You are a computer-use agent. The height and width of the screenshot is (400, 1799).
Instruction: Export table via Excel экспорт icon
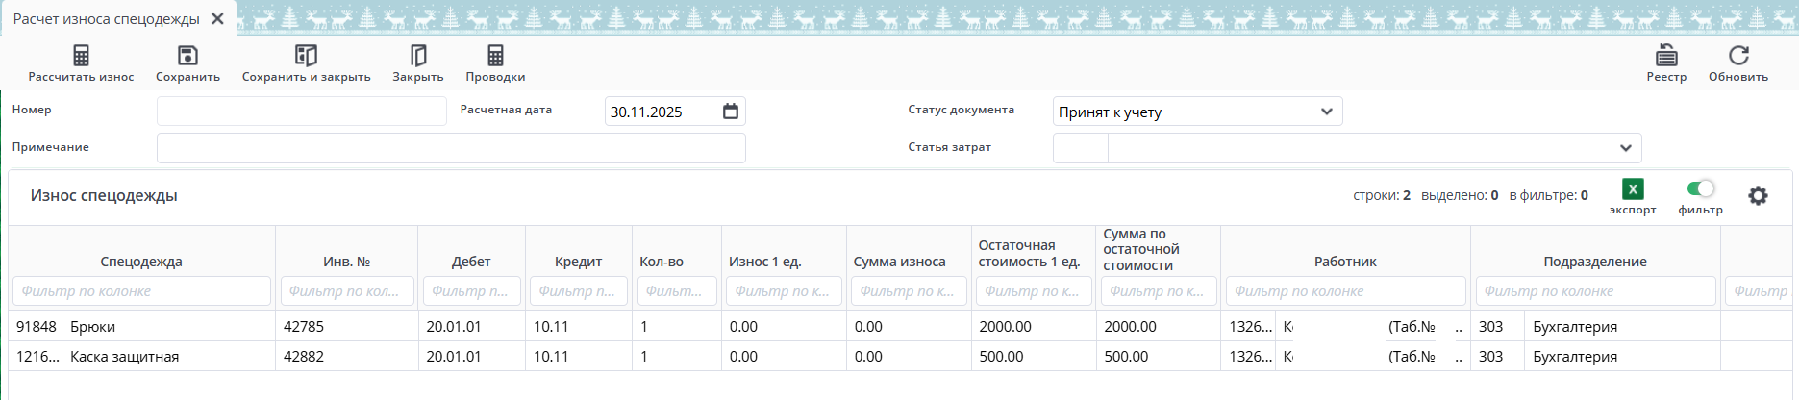[1633, 189]
